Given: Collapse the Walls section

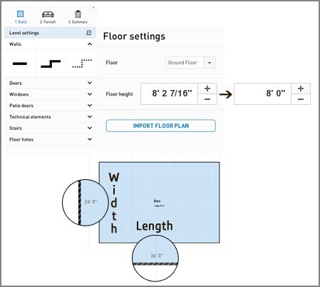Looking at the screenshot, I should tap(90, 44).
